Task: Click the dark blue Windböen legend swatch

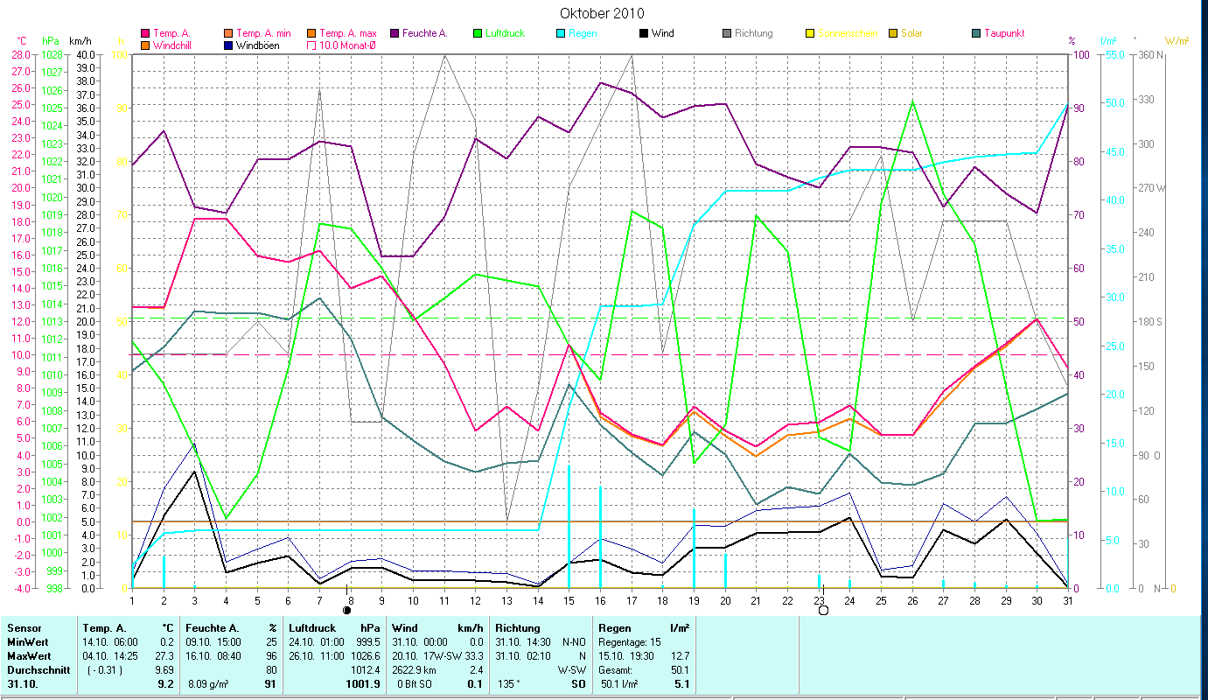Action: 229,45
